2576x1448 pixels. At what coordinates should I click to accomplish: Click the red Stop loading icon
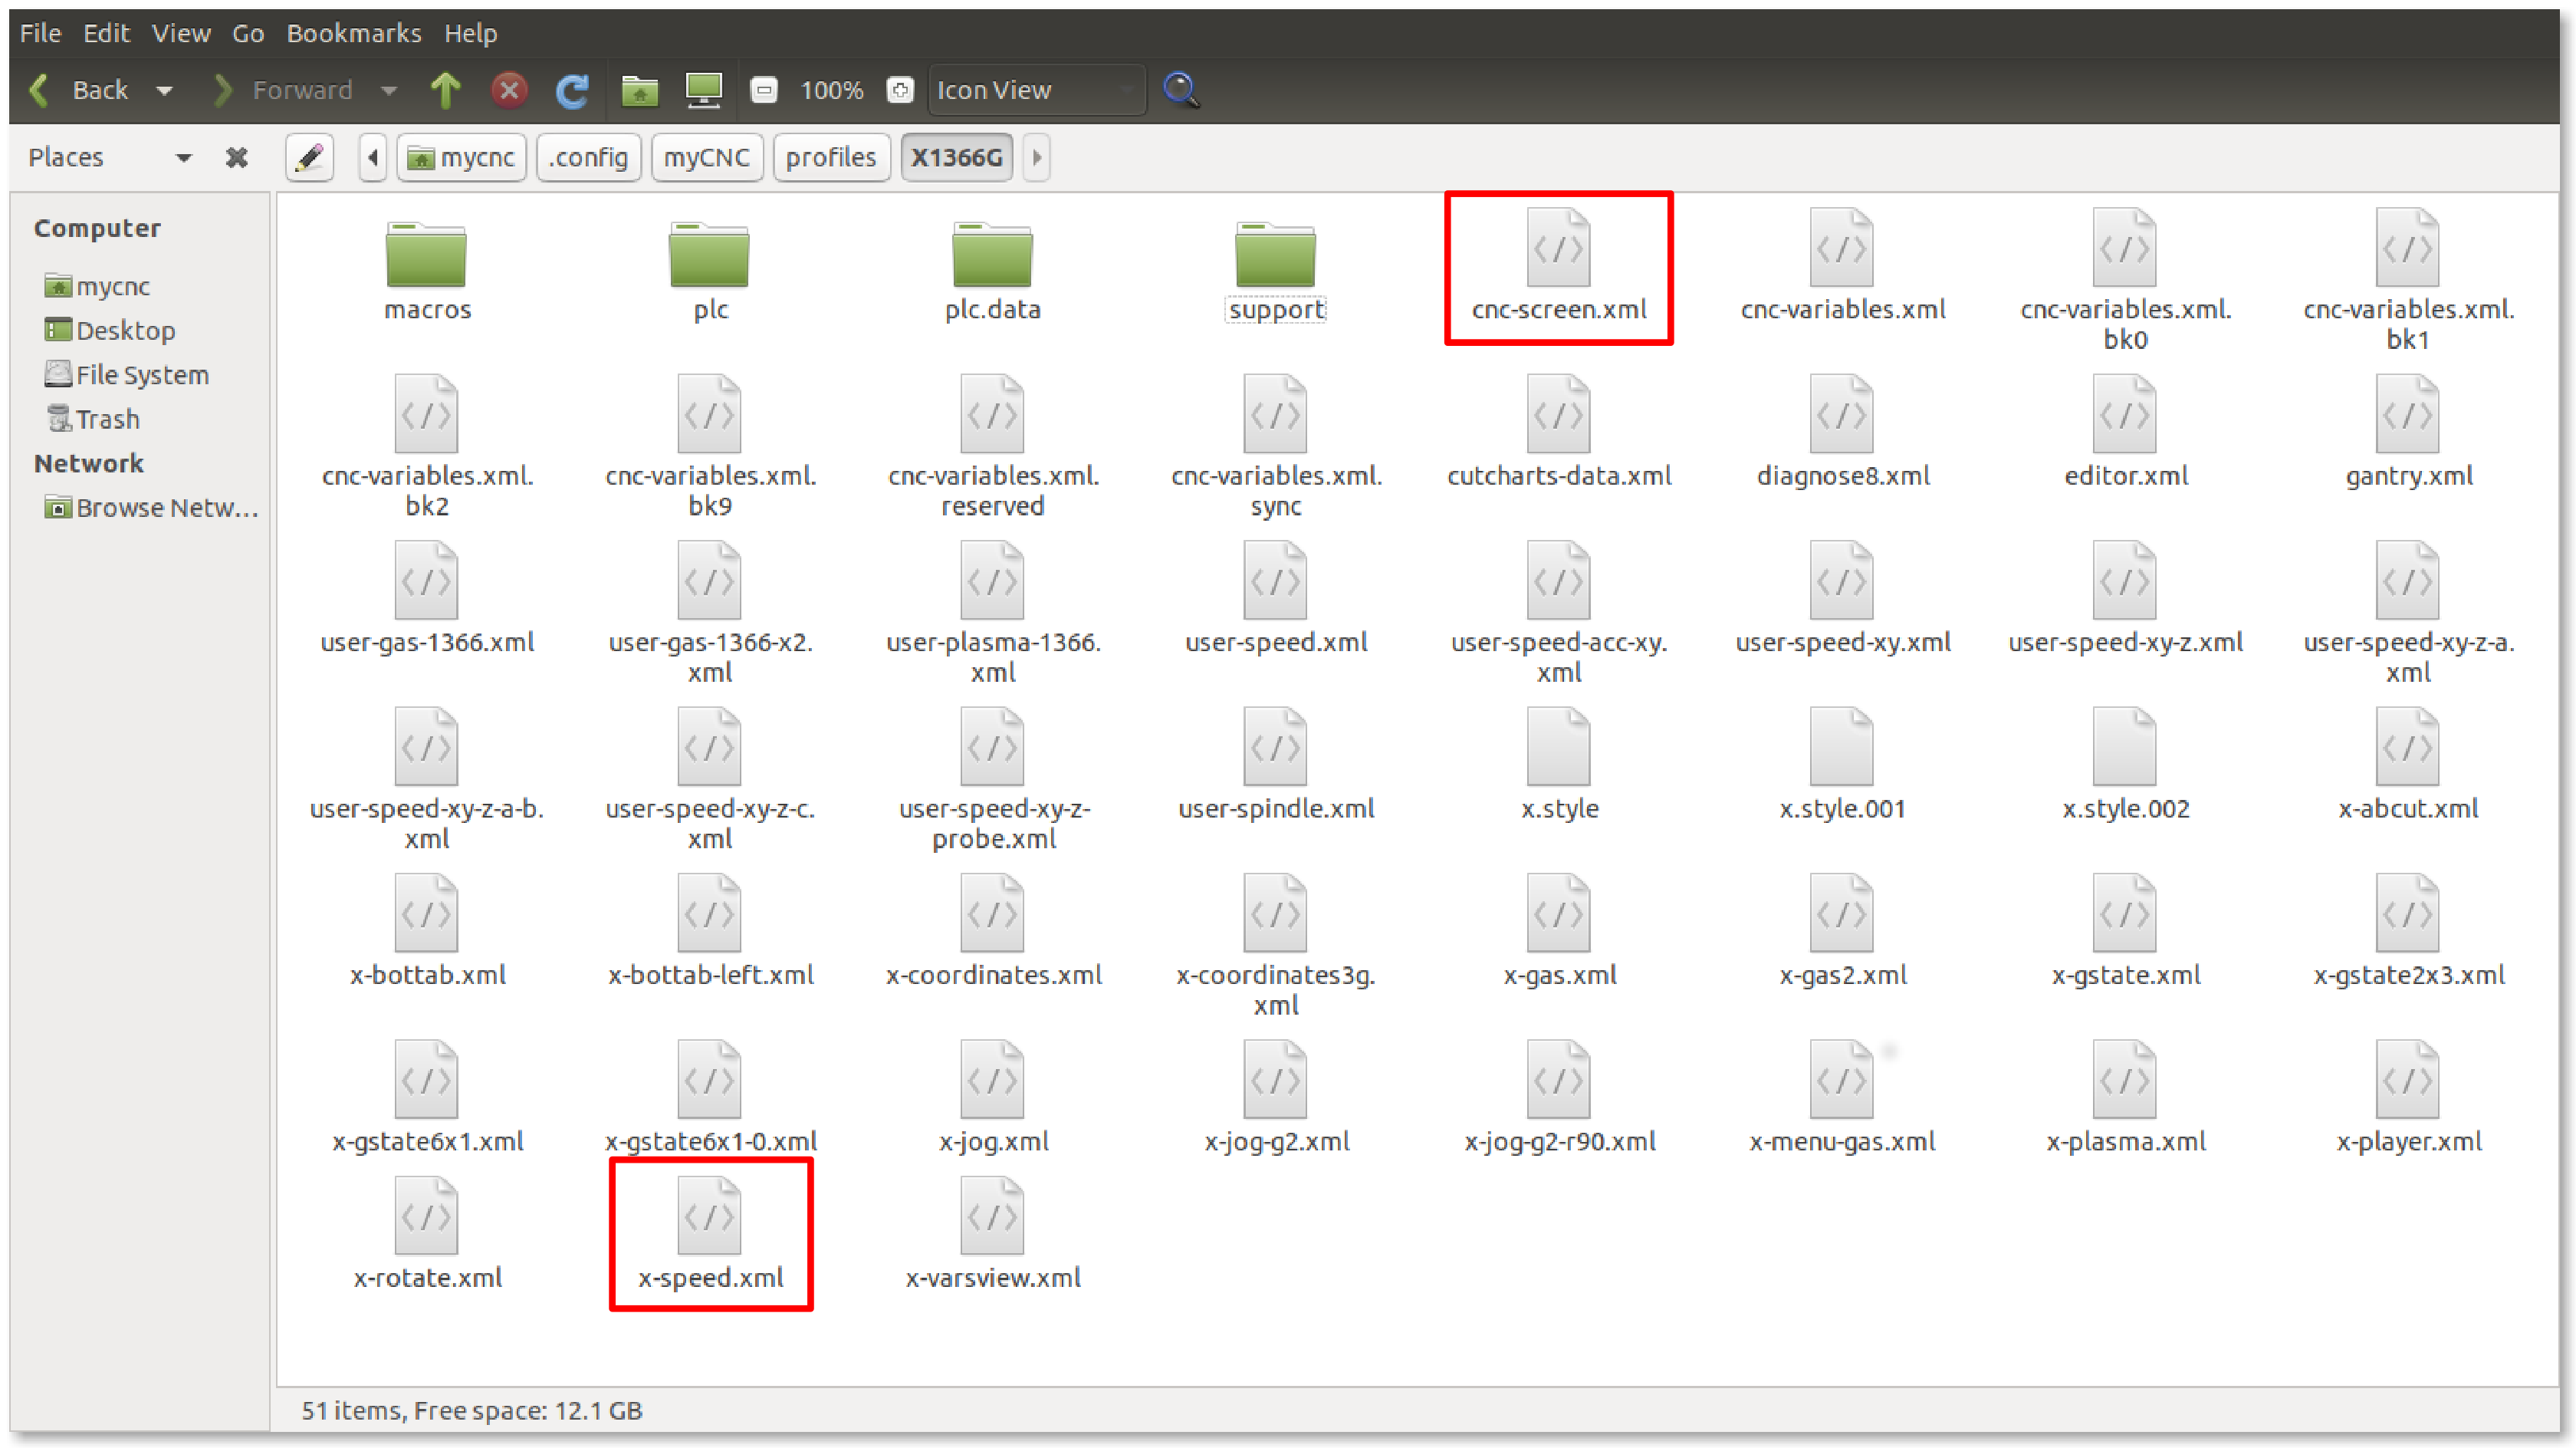(x=509, y=90)
